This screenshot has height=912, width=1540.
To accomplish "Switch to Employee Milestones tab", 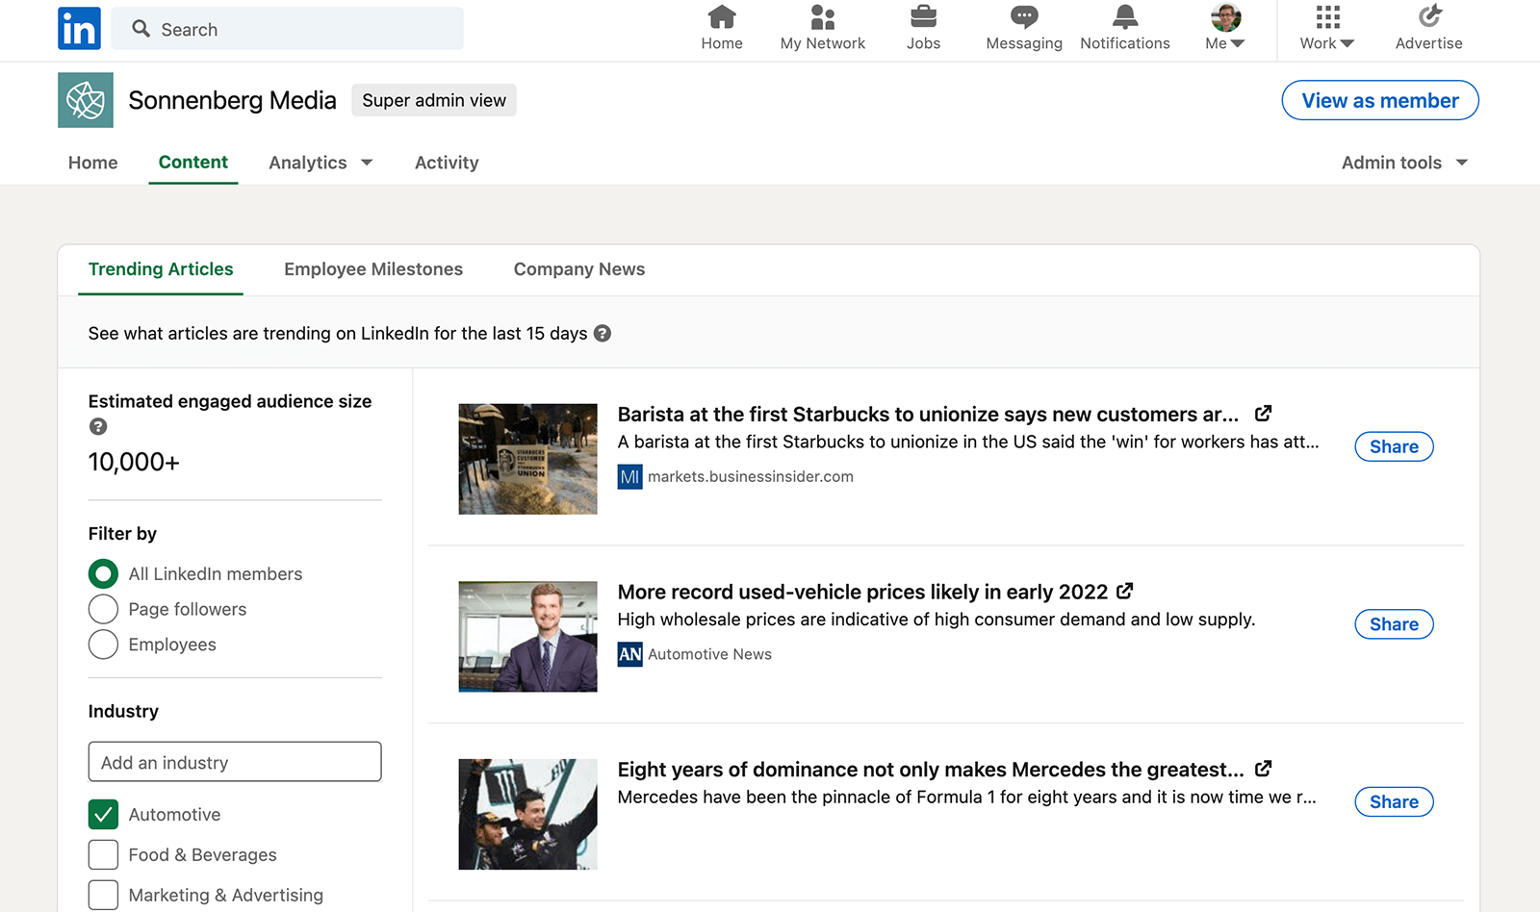I will [x=373, y=269].
